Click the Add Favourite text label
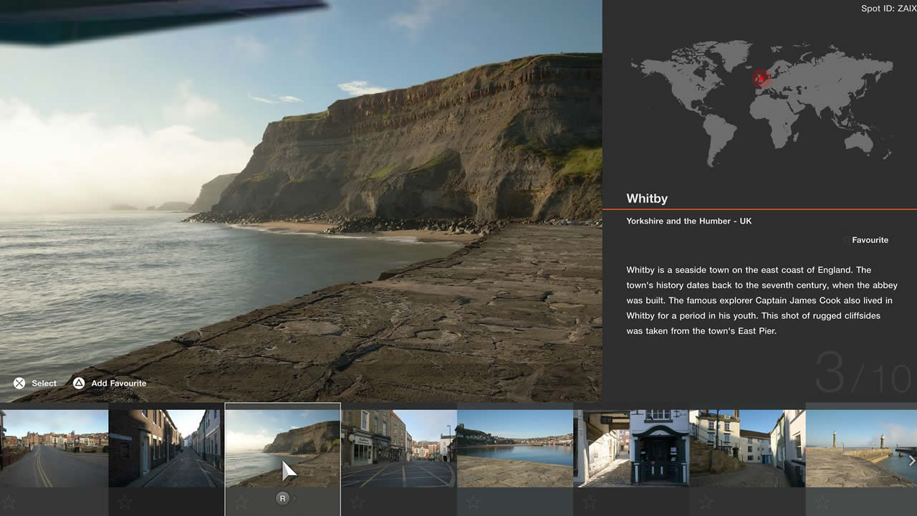 click(x=118, y=383)
